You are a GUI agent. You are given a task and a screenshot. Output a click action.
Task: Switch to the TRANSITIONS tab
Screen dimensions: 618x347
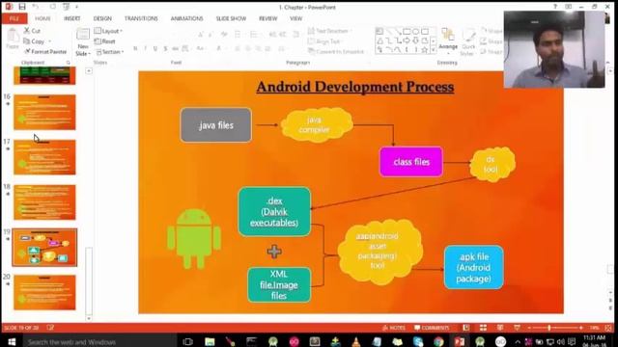(x=141, y=18)
